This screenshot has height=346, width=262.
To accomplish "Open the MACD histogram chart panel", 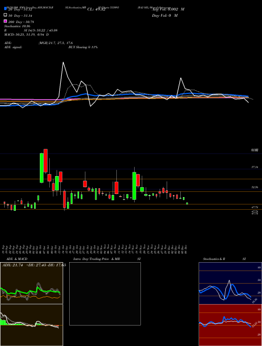I will click(31, 325).
